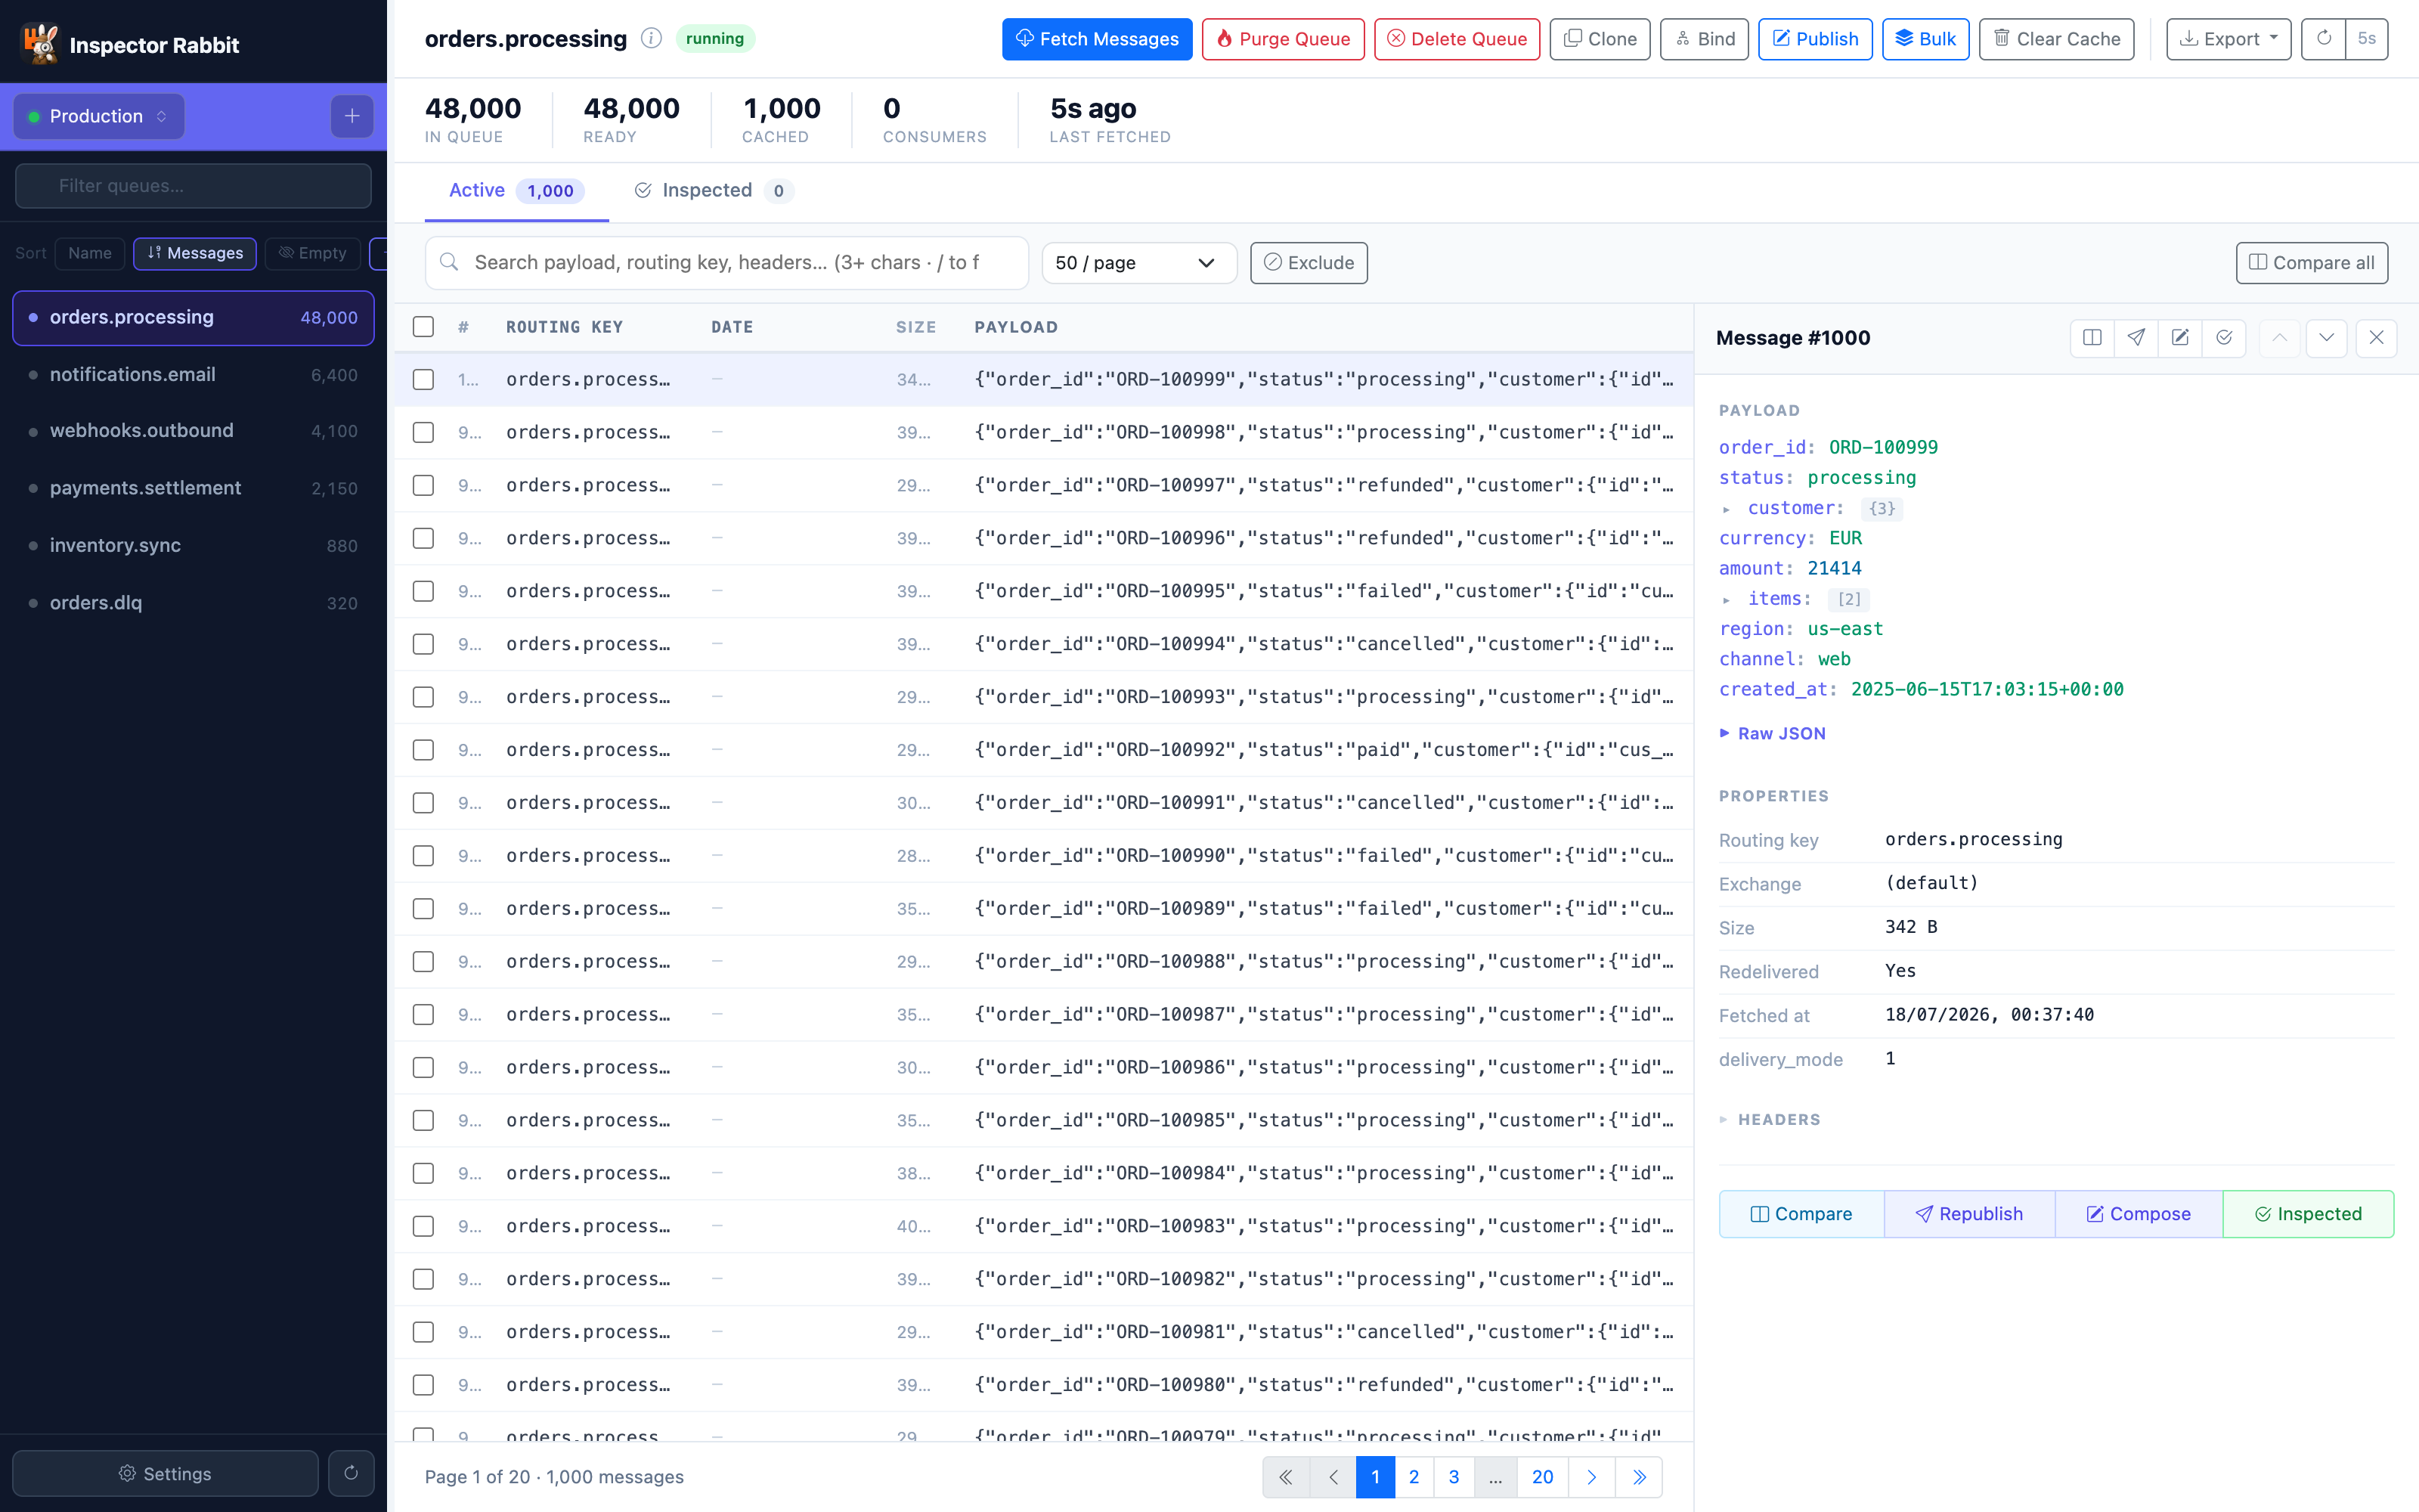Check the row checkbox for ORD-100995
The image size is (2419, 1512).
[x=424, y=592]
